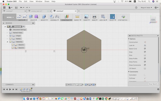Select the New Component Assemble icon
This screenshot has height=101, width=161.
click(52, 16)
